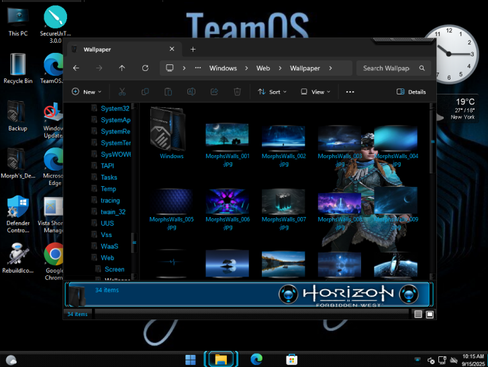Expand chevron after Windows breadcrumb
The image size is (488, 367).
pyautogui.click(x=246, y=68)
